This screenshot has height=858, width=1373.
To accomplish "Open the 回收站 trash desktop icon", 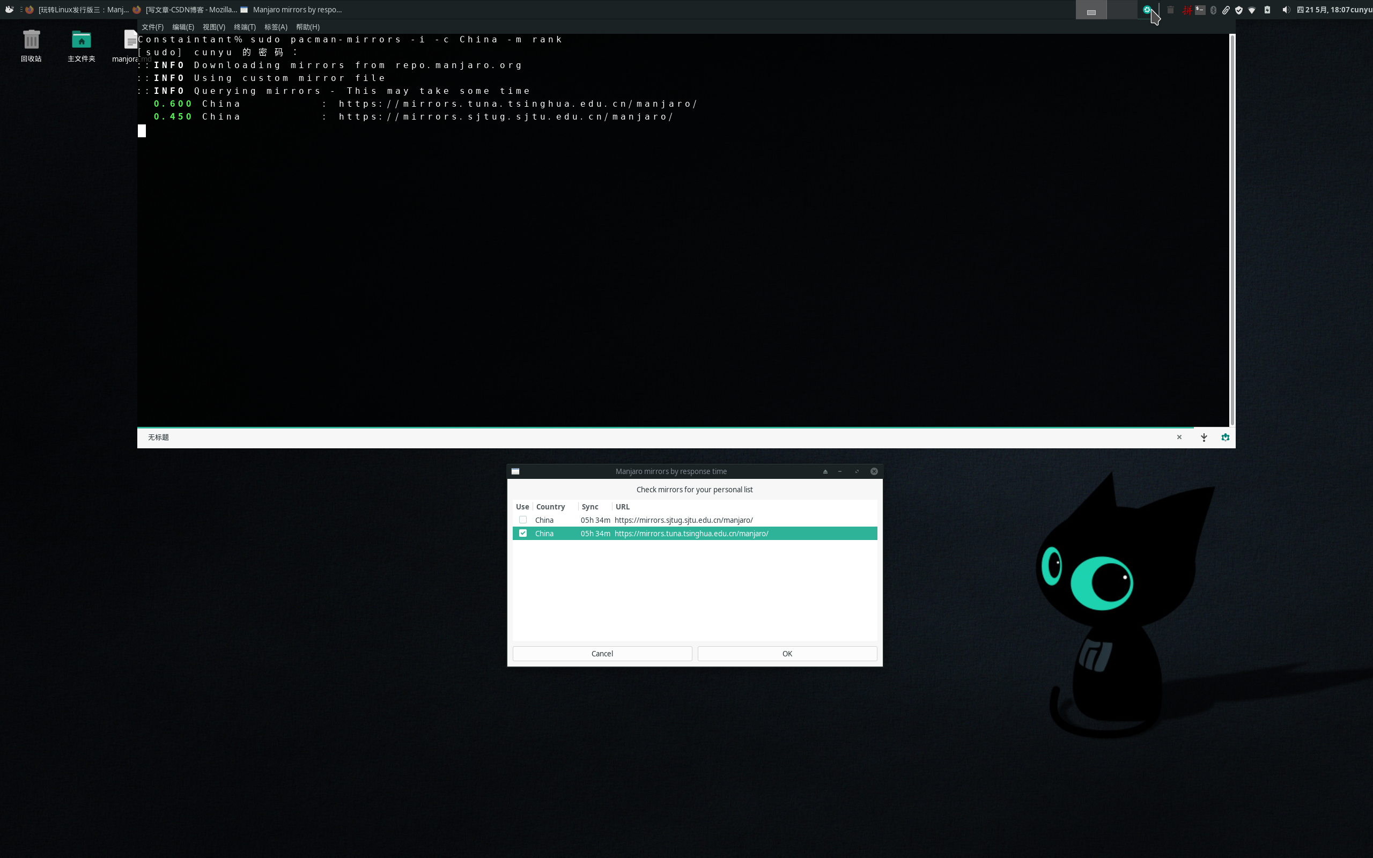I will point(31,46).
